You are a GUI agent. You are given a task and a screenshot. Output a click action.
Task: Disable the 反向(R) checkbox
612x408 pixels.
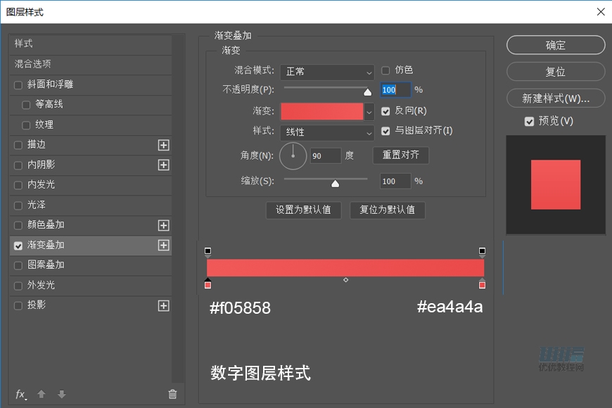tap(385, 110)
